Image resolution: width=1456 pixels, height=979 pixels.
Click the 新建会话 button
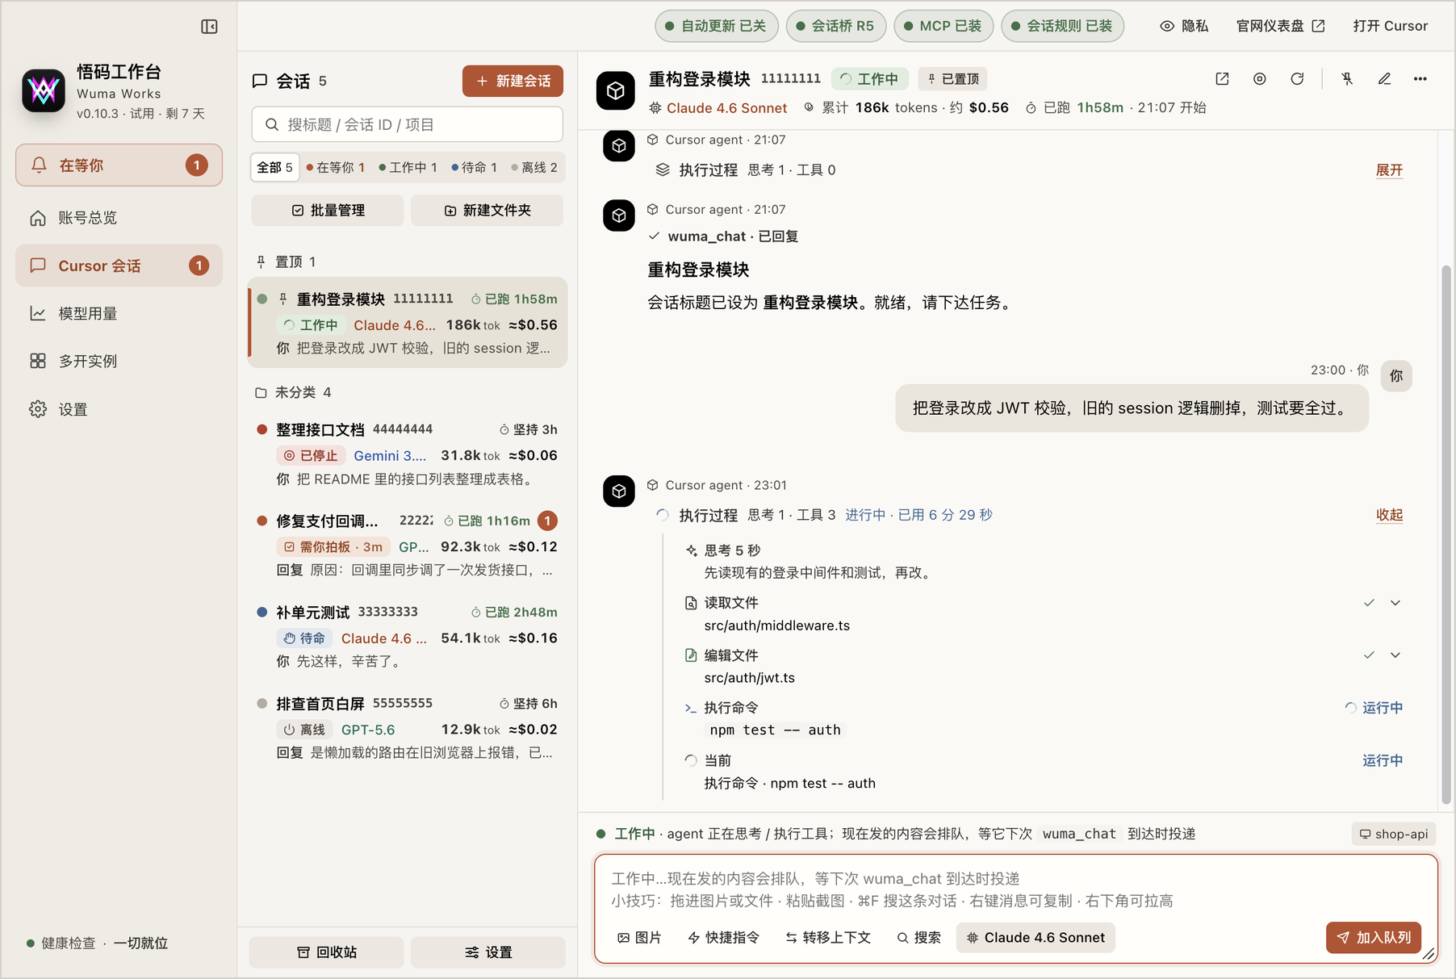point(513,82)
